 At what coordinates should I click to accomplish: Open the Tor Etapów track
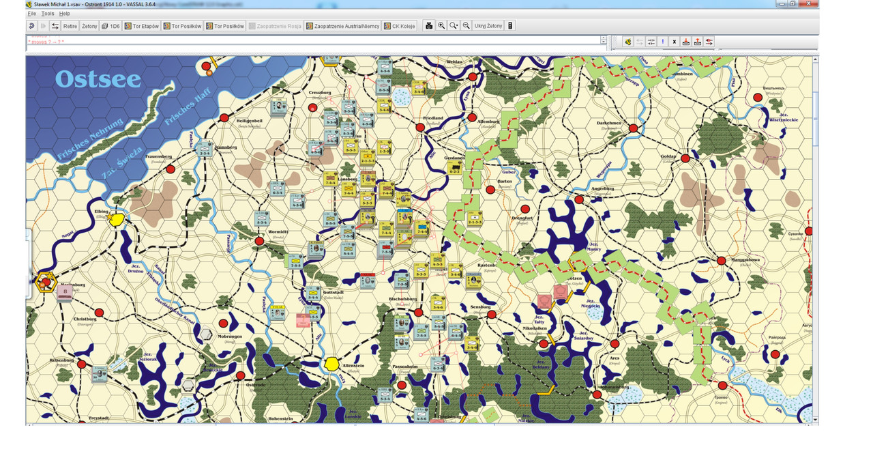click(142, 26)
